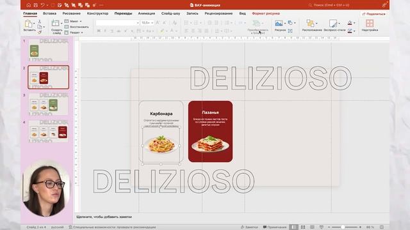Select slide 3 thumbnail

point(49,104)
